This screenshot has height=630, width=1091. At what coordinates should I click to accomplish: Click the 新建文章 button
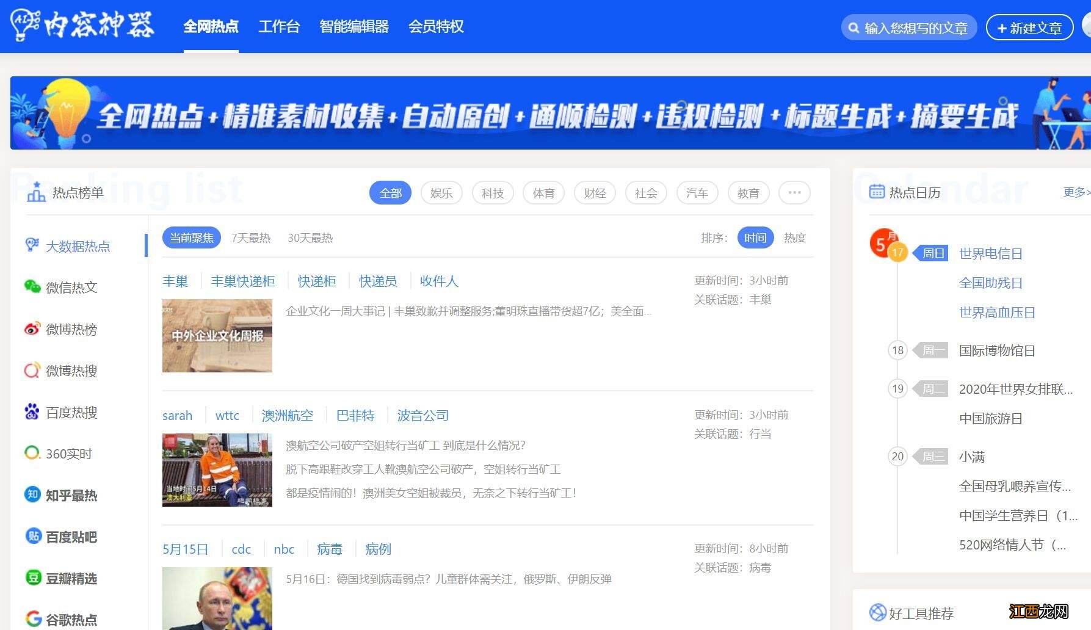tap(1030, 27)
